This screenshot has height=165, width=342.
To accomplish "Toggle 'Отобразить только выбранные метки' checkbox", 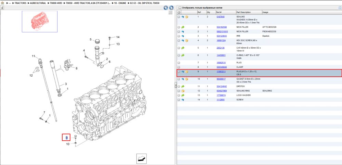I will (x=180, y=8).
